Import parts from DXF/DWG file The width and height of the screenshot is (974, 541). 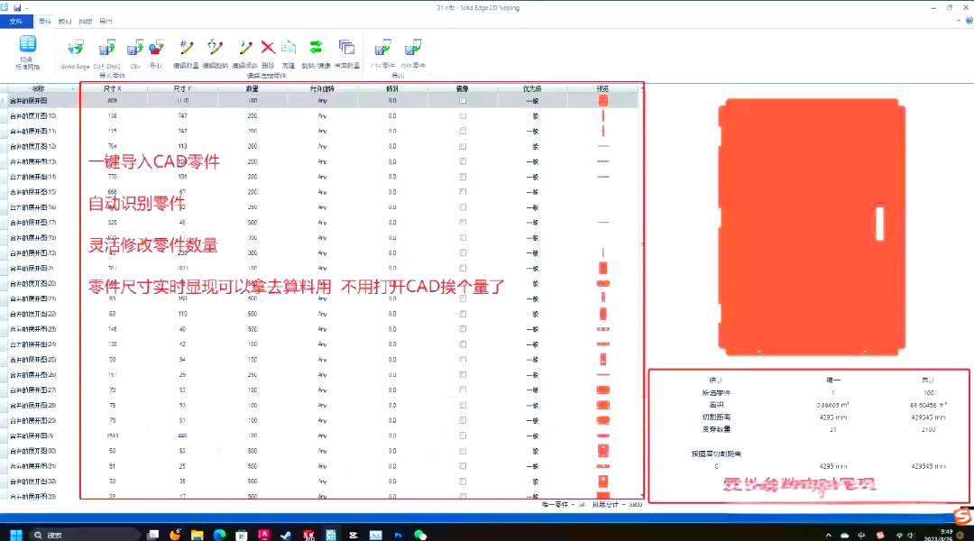pyautogui.click(x=107, y=48)
